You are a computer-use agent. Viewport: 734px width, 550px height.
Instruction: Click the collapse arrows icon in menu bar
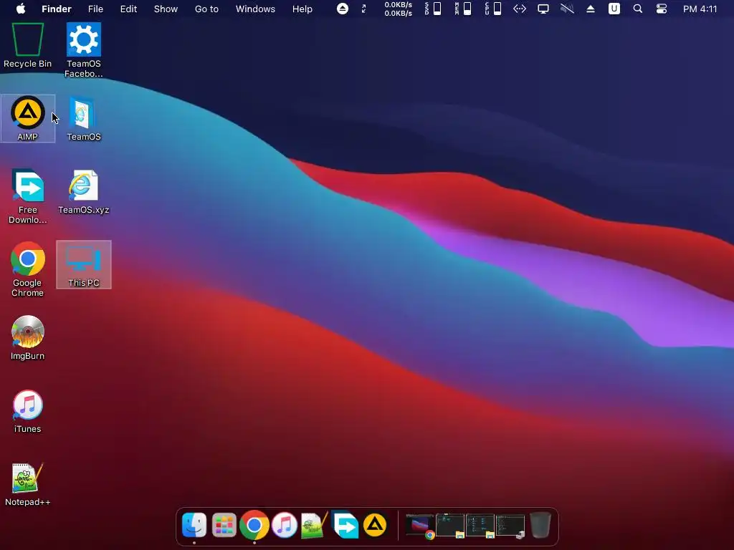coord(363,9)
